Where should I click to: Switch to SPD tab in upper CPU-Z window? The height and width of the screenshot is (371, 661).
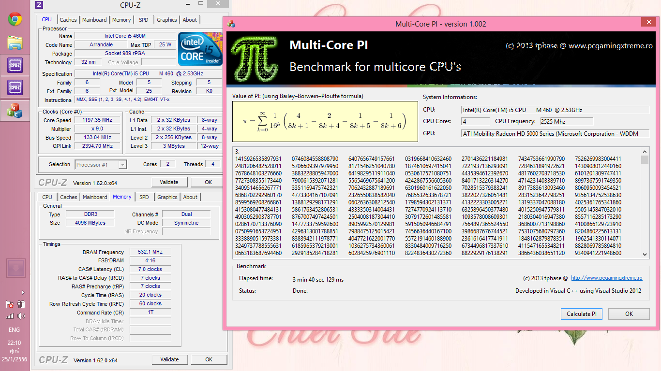coord(144,20)
